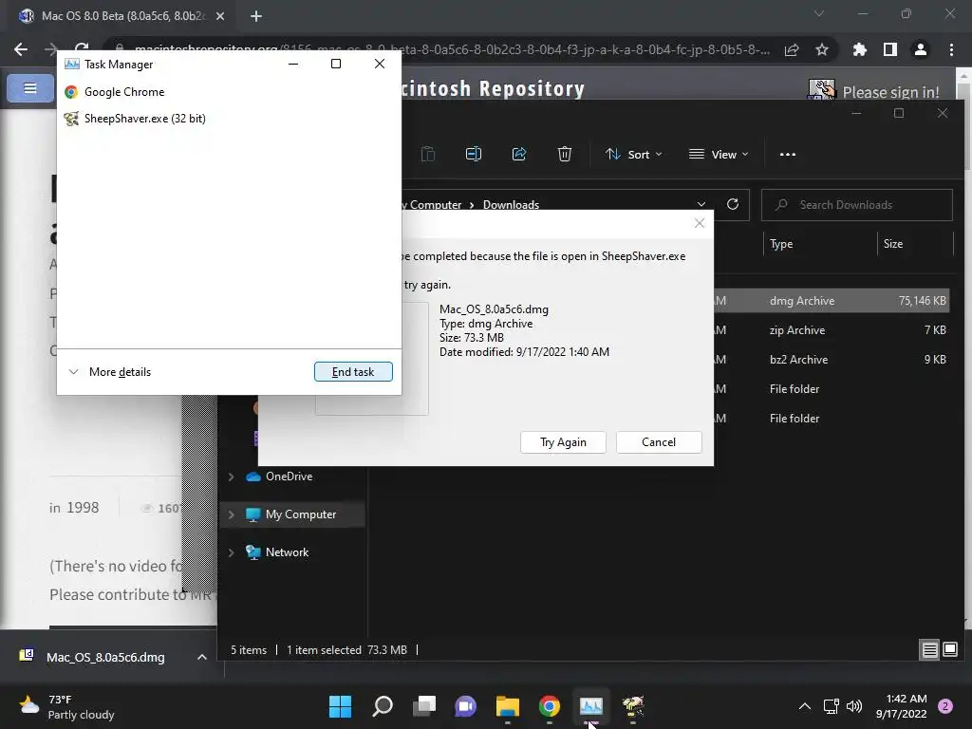
Task: Open the Sort dropdown in File Explorer
Action: pyautogui.click(x=633, y=155)
